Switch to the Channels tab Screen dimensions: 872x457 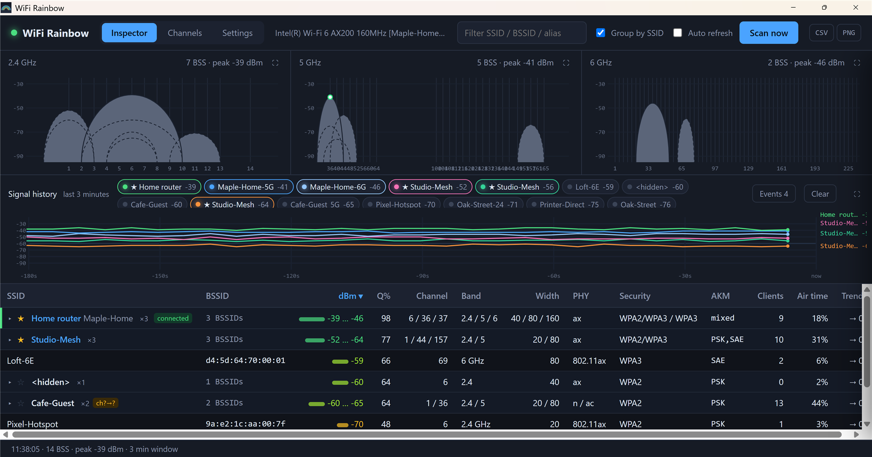184,33
